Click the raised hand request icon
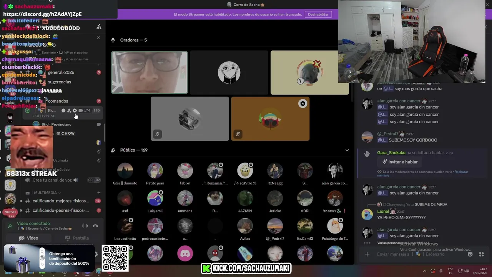The height and width of the screenshot is (277, 492). [367, 154]
